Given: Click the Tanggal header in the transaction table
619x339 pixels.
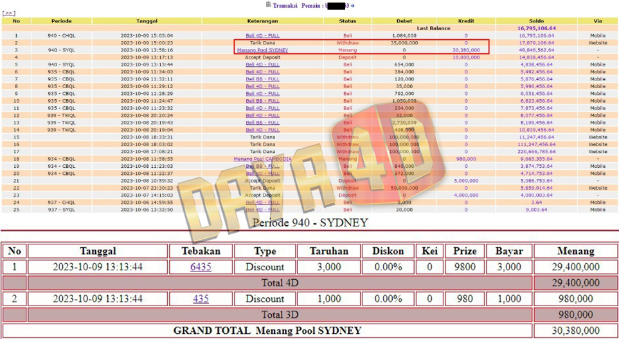Looking at the screenshot, I should point(147,21).
